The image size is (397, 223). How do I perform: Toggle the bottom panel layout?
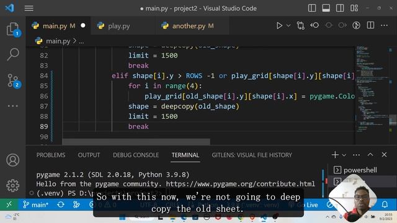point(326,8)
